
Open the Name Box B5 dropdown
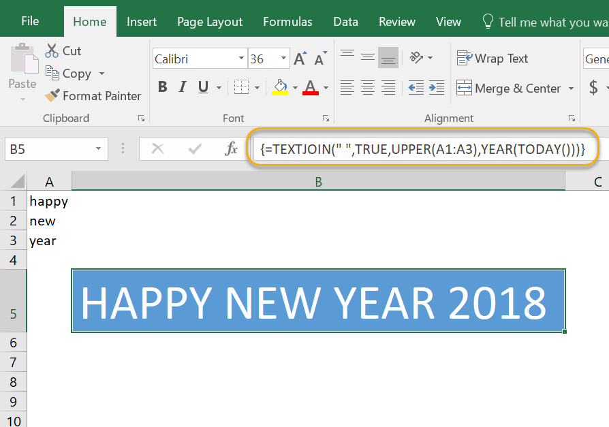tap(98, 148)
